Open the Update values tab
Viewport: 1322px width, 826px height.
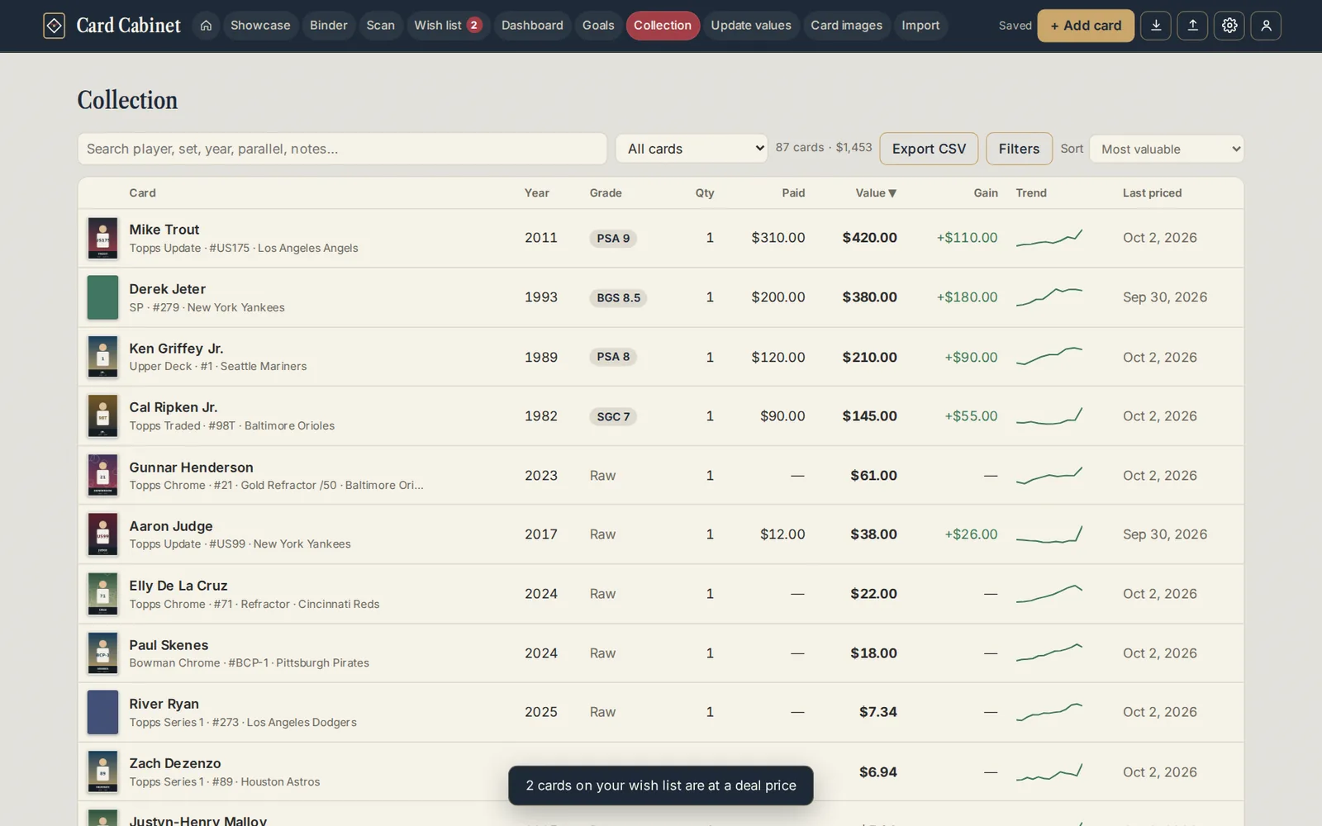(751, 26)
